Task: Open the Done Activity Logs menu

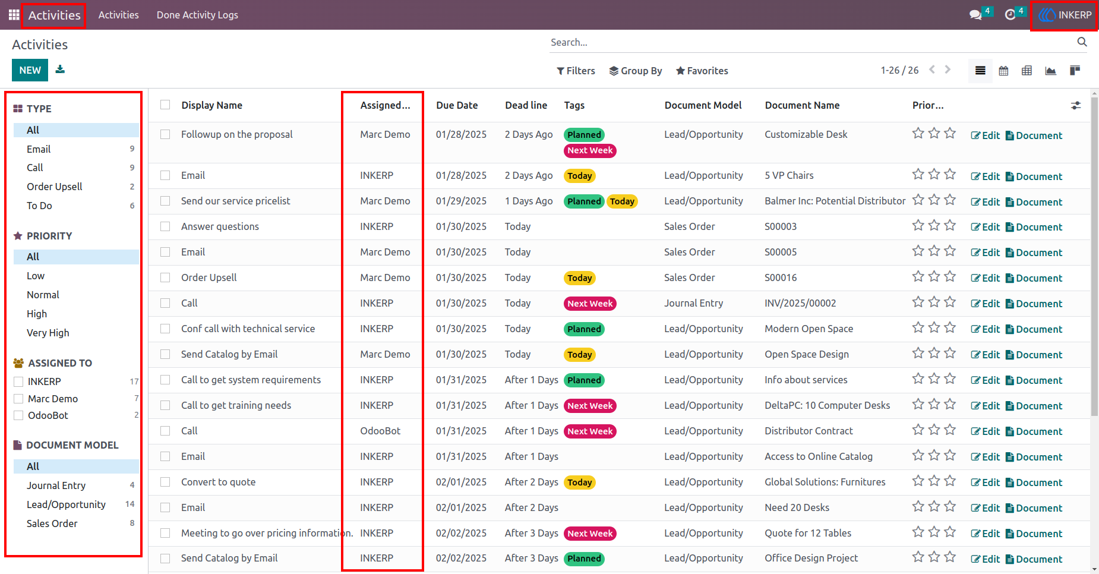Action: pos(197,15)
